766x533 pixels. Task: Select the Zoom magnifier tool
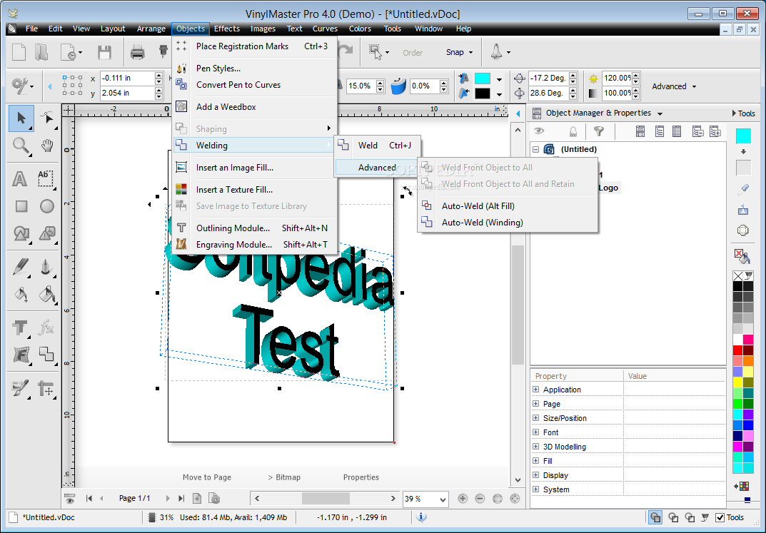pyautogui.click(x=21, y=146)
